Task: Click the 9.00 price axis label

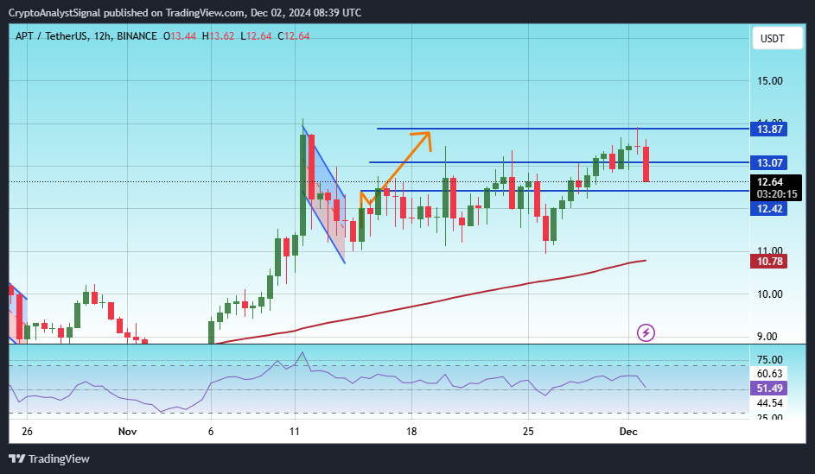Action: [x=767, y=337]
